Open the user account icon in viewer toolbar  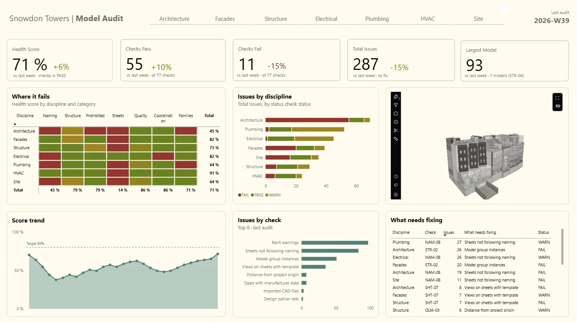coord(396,195)
